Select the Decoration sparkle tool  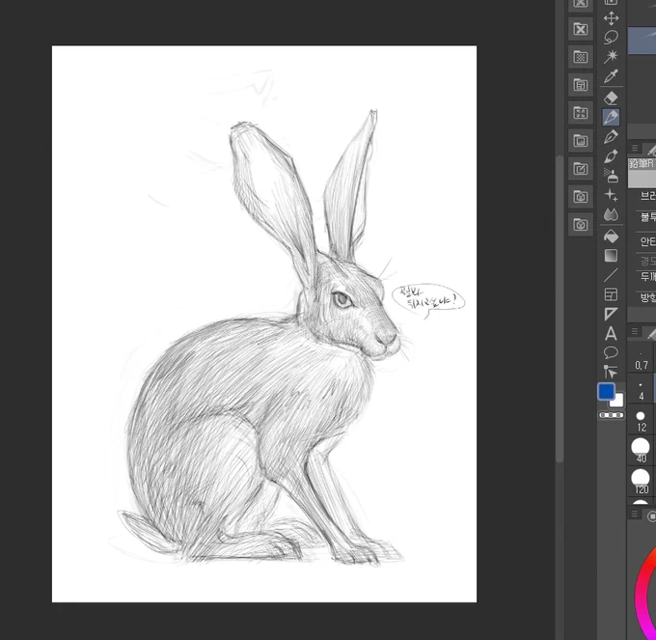coord(611,195)
